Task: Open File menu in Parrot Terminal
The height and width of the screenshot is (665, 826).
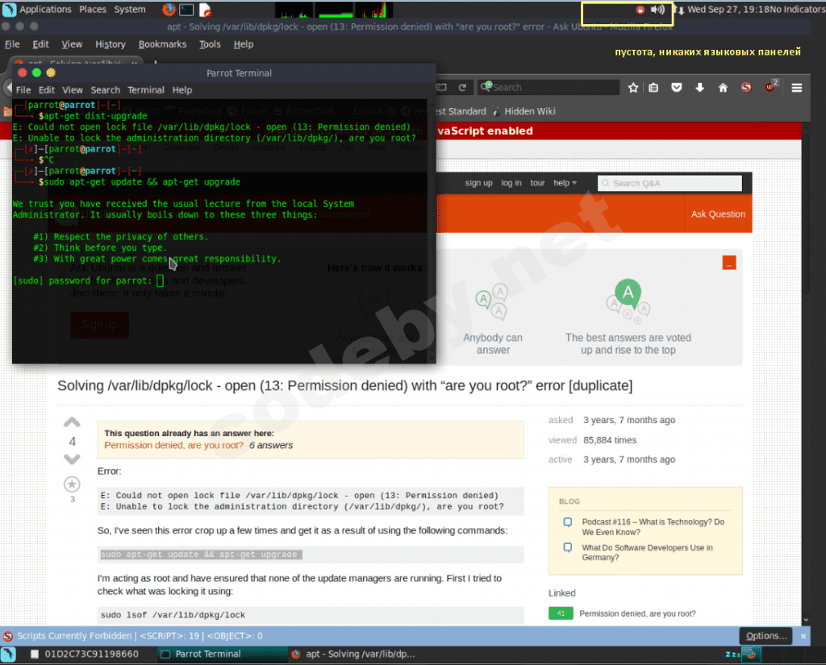Action: (x=23, y=90)
